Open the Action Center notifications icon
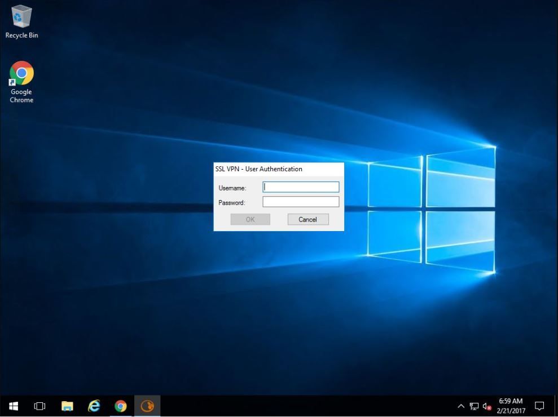 click(x=539, y=406)
